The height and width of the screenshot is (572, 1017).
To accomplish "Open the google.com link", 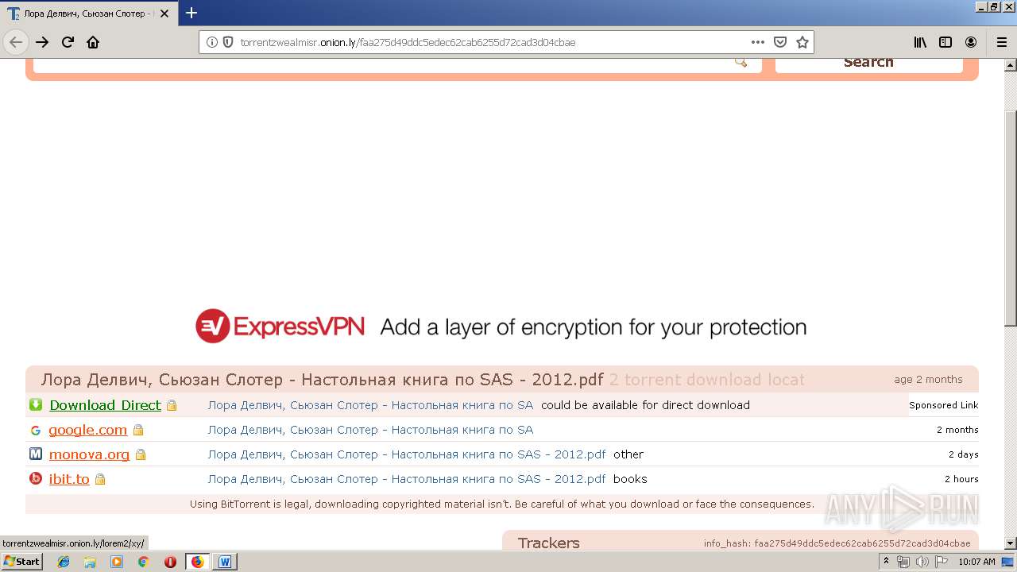I will (87, 430).
